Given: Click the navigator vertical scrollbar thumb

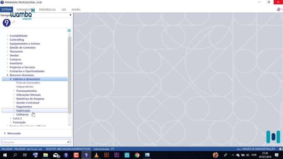Looking at the screenshot, I should (x=70, y=75).
